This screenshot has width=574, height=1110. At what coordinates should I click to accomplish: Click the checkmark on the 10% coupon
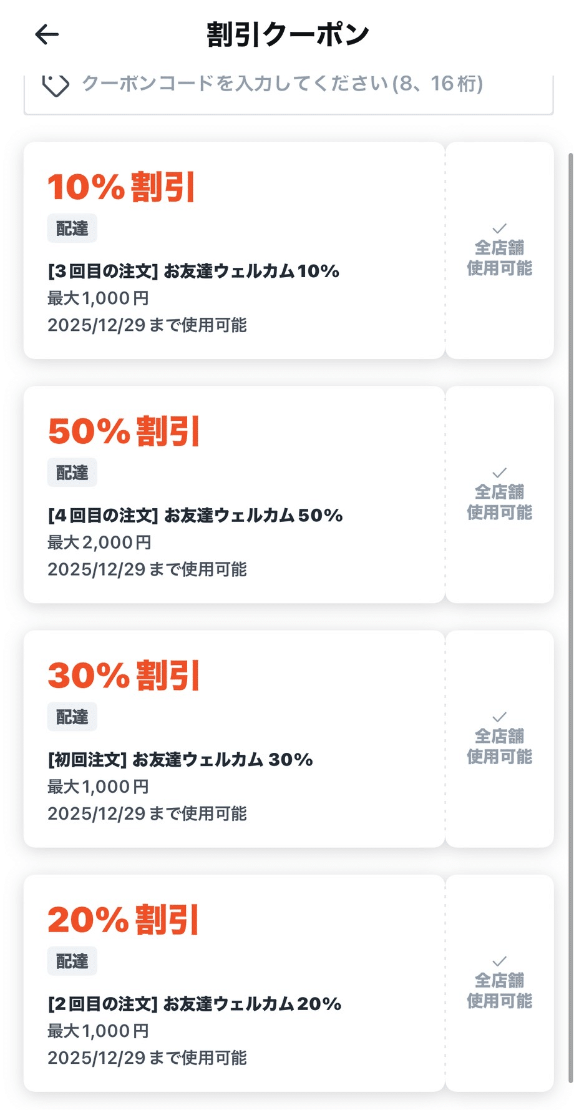coord(499,228)
